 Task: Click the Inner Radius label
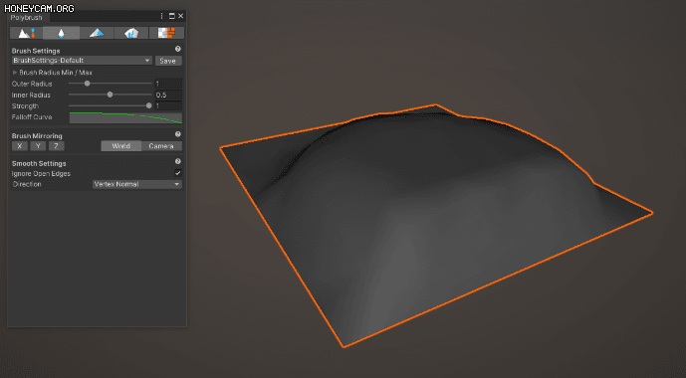pyautogui.click(x=31, y=94)
